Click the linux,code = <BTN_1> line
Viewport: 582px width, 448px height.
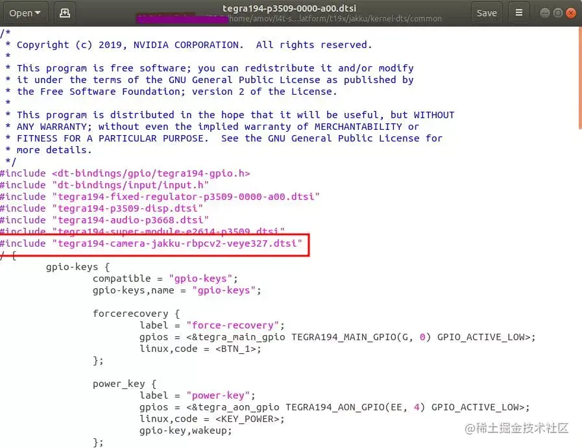pos(200,349)
